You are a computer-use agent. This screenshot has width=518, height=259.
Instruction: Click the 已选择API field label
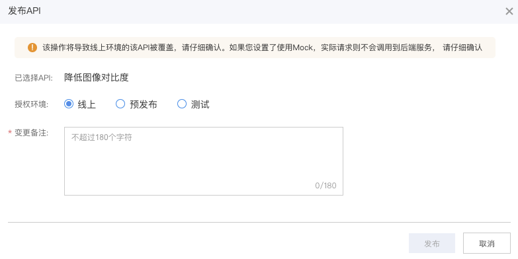[34, 78]
